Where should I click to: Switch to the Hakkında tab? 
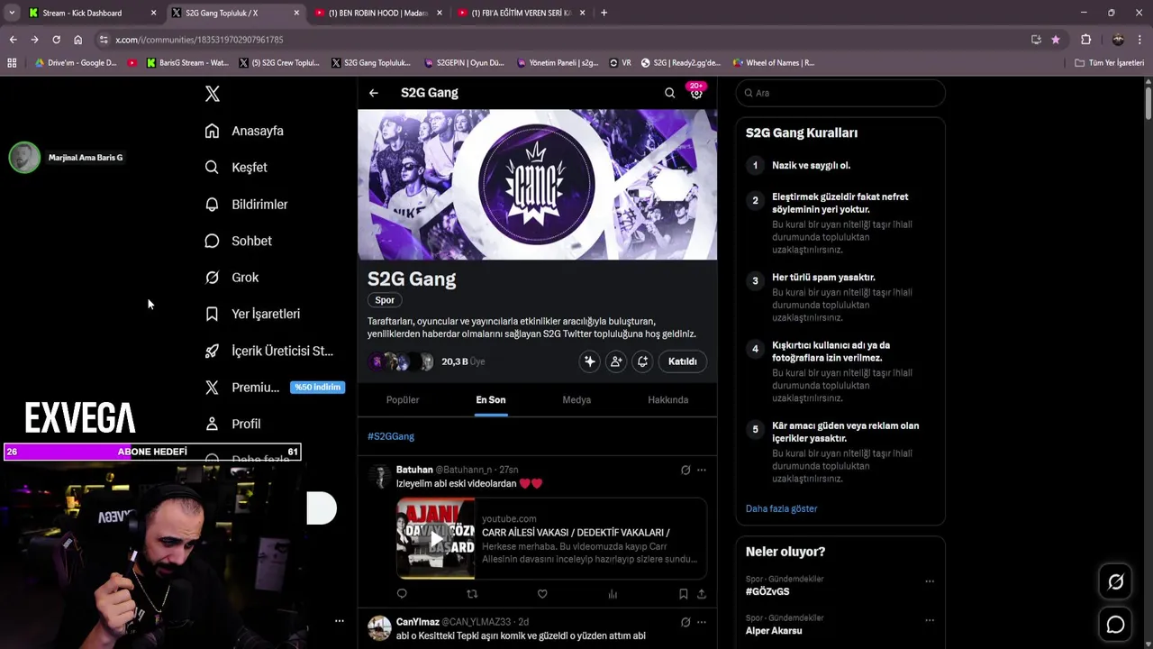click(667, 400)
